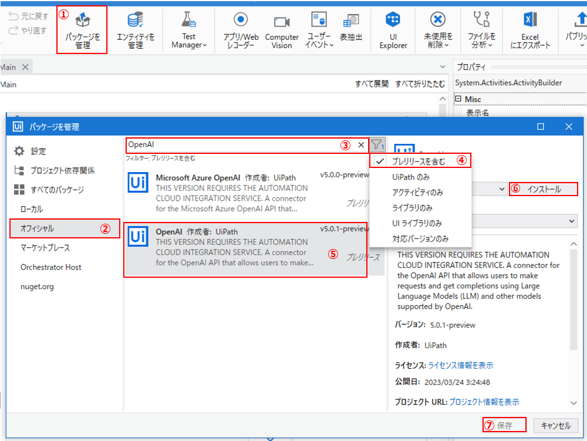Select すべてのパッケージ in the sidebar
Screen dimensions: 587x441
click(49, 190)
